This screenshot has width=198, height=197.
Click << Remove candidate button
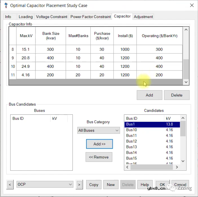point(99,157)
